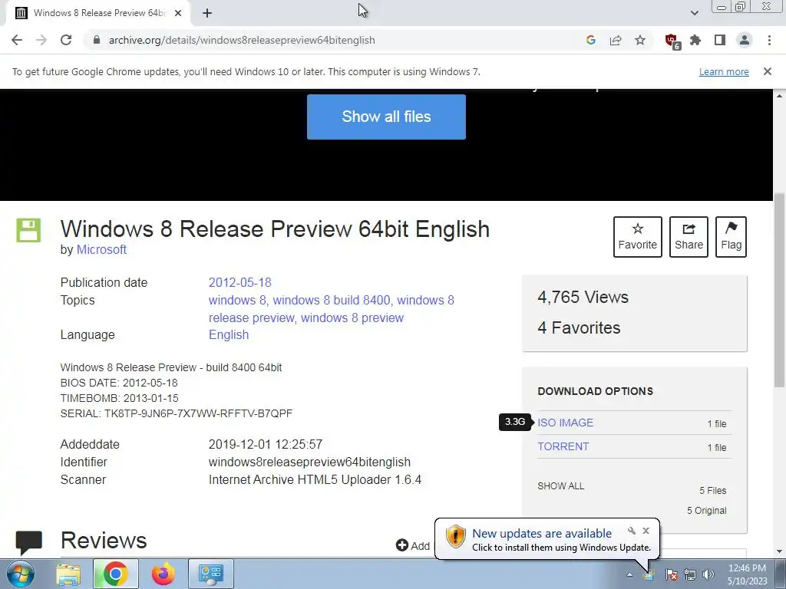786x589 pixels.
Task: Reload the archive.org page
Action: (66, 40)
